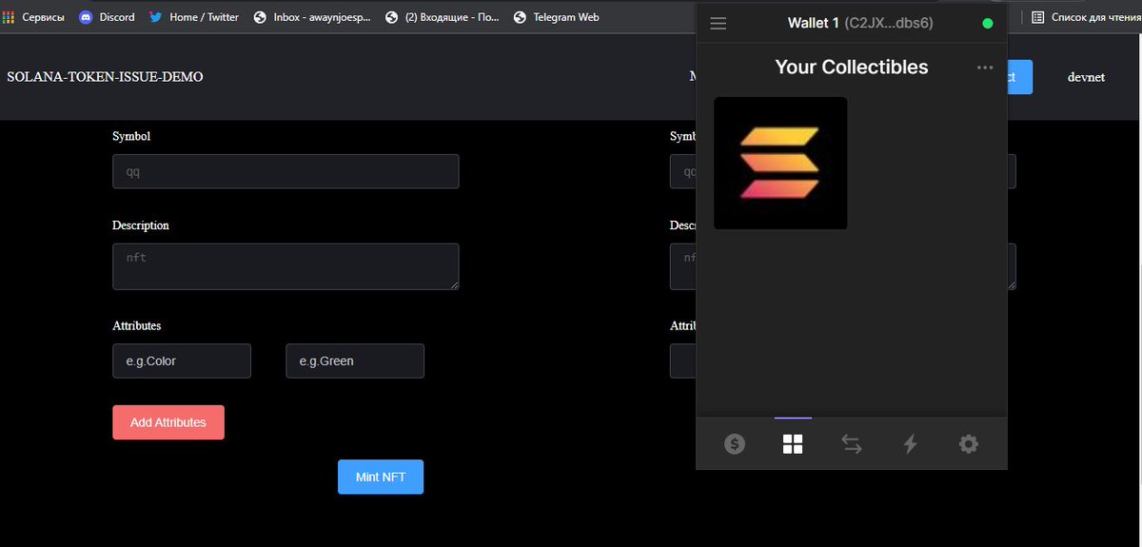Open the Список для чтения reading list
This screenshot has height=547, width=1142.
[x=1085, y=17]
